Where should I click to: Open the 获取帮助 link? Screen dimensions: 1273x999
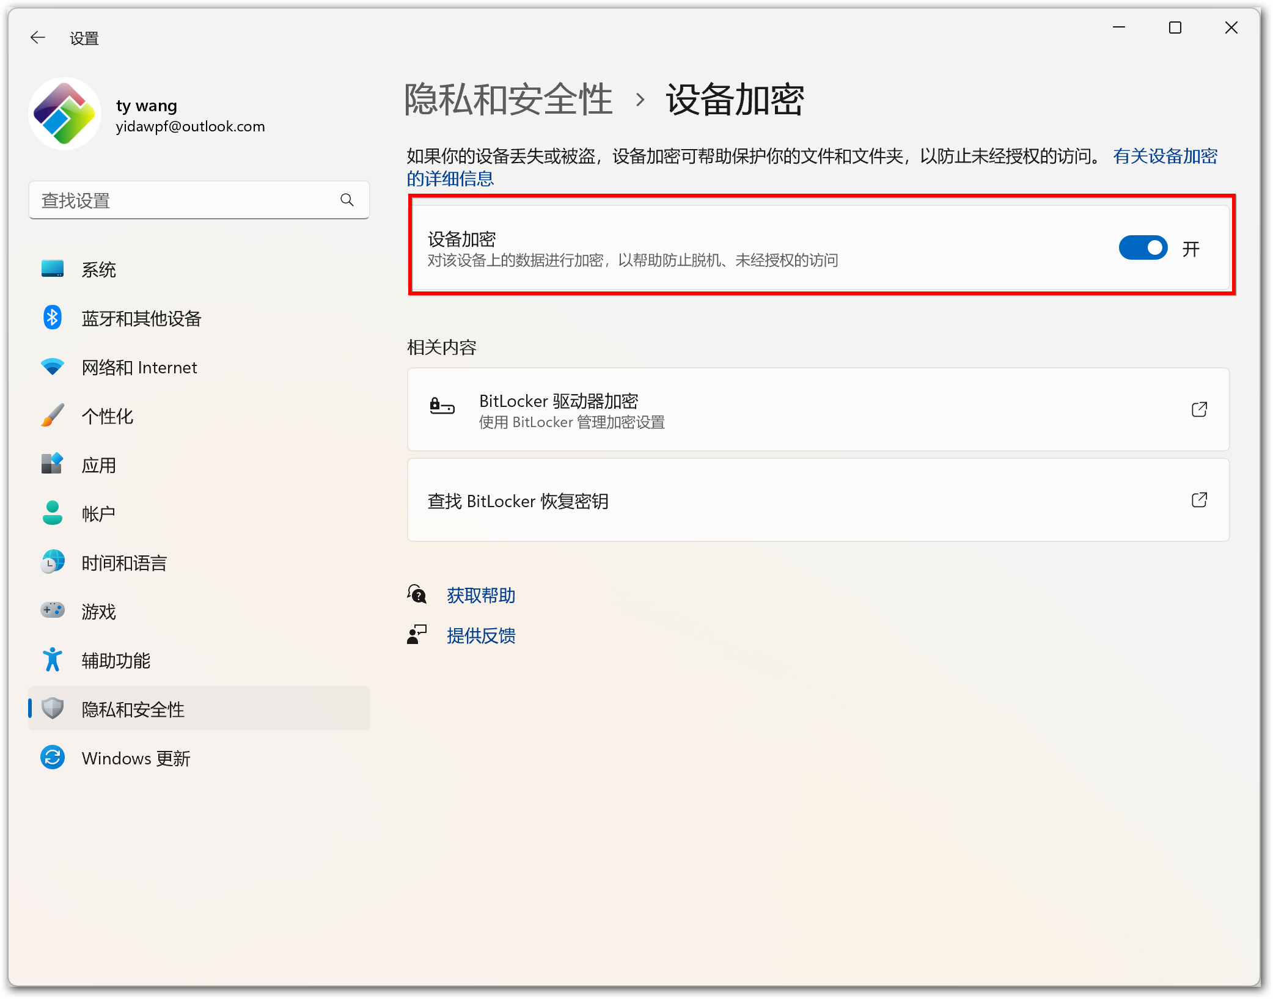(481, 595)
